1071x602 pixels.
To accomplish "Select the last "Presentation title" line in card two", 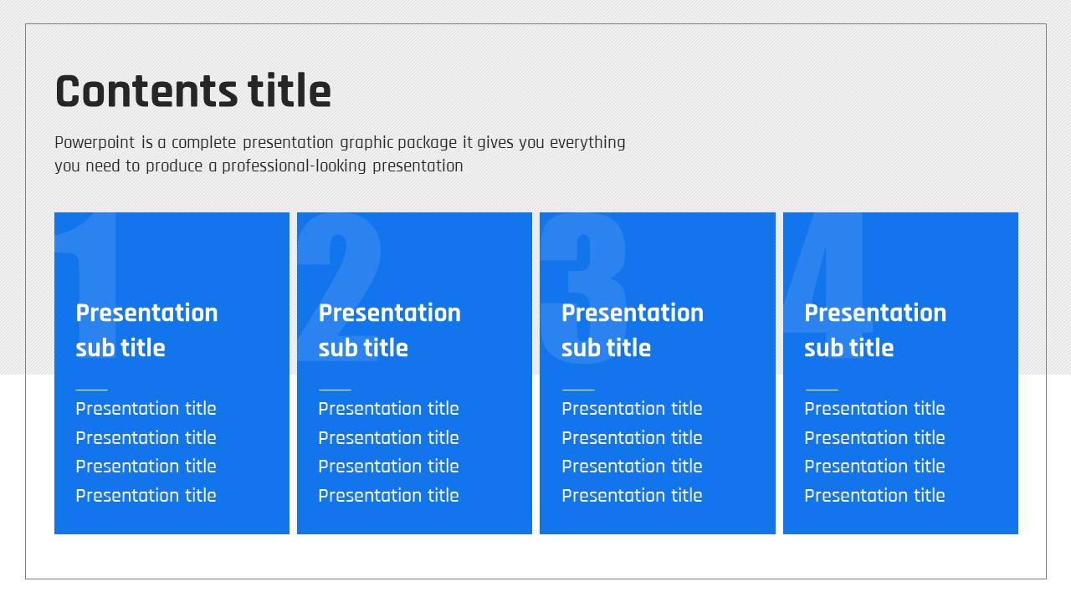I will tap(388, 496).
